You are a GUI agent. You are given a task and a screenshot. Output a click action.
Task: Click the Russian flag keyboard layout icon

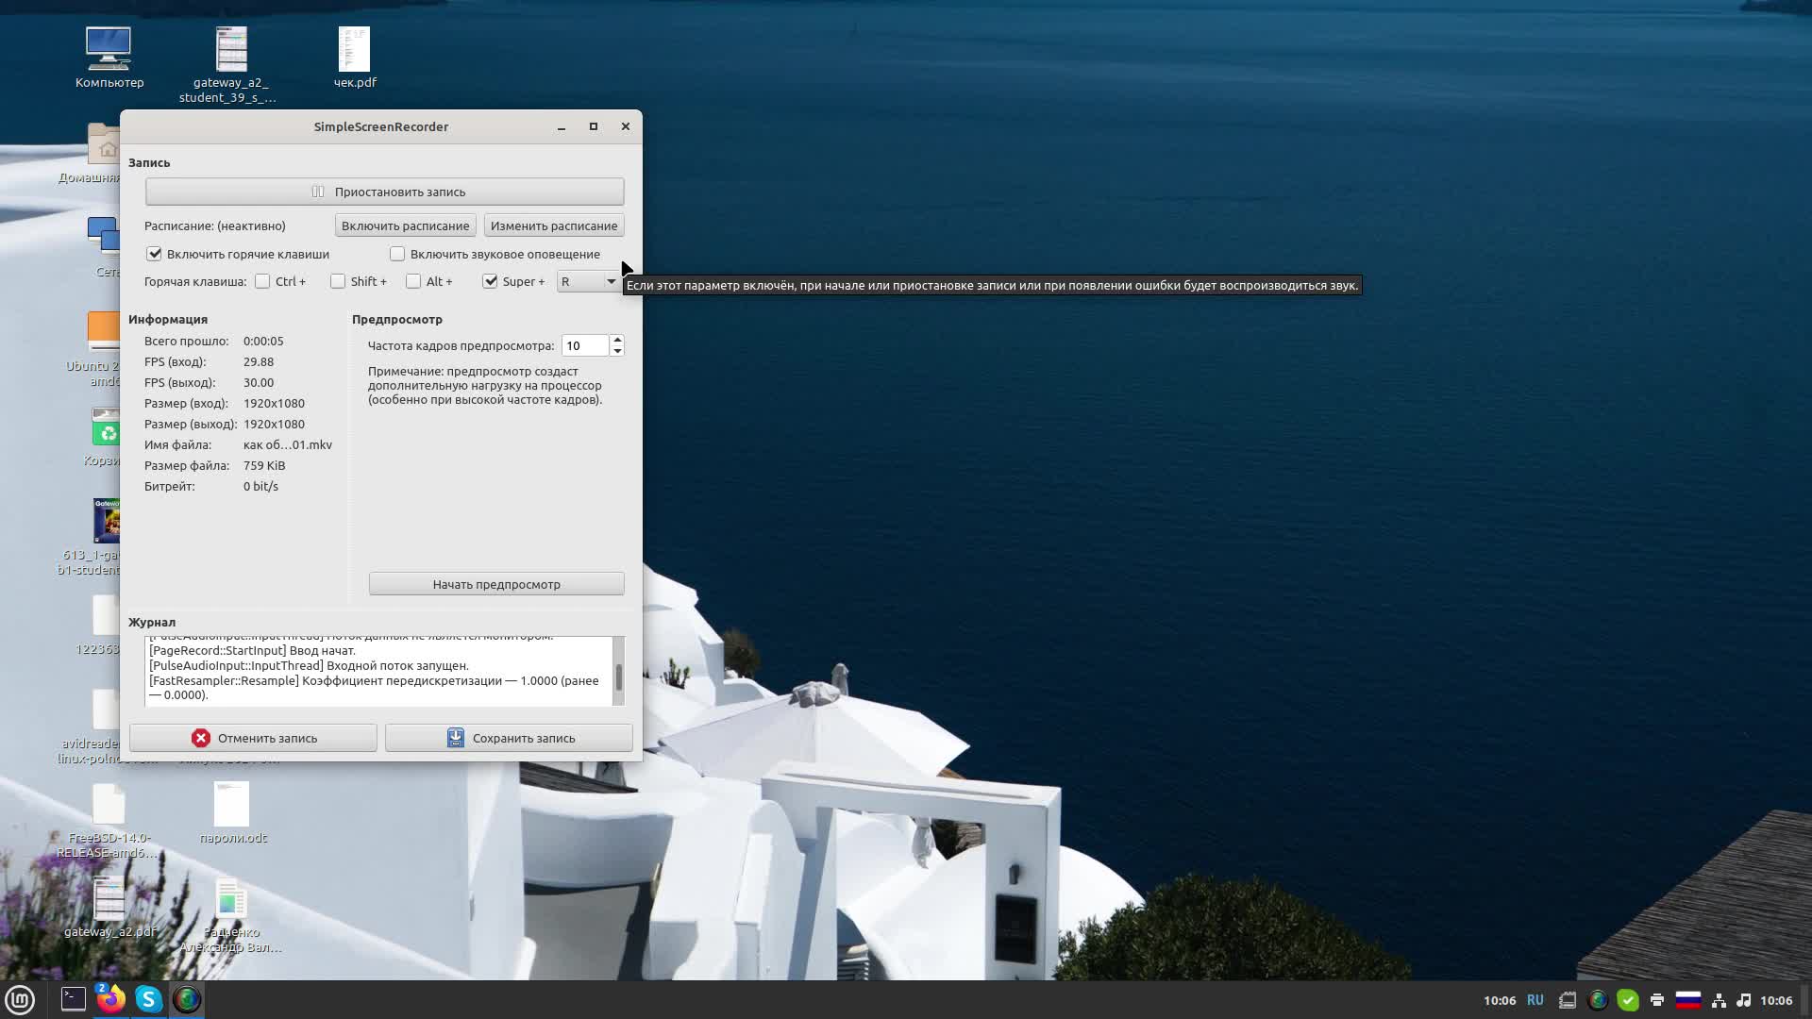(x=1688, y=1000)
